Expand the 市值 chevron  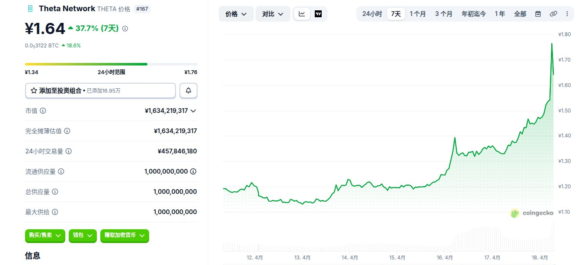tap(193, 111)
